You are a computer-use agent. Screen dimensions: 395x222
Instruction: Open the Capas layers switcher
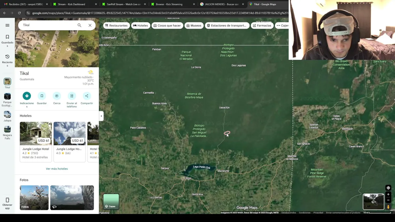pyautogui.click(x=111, y=202)
